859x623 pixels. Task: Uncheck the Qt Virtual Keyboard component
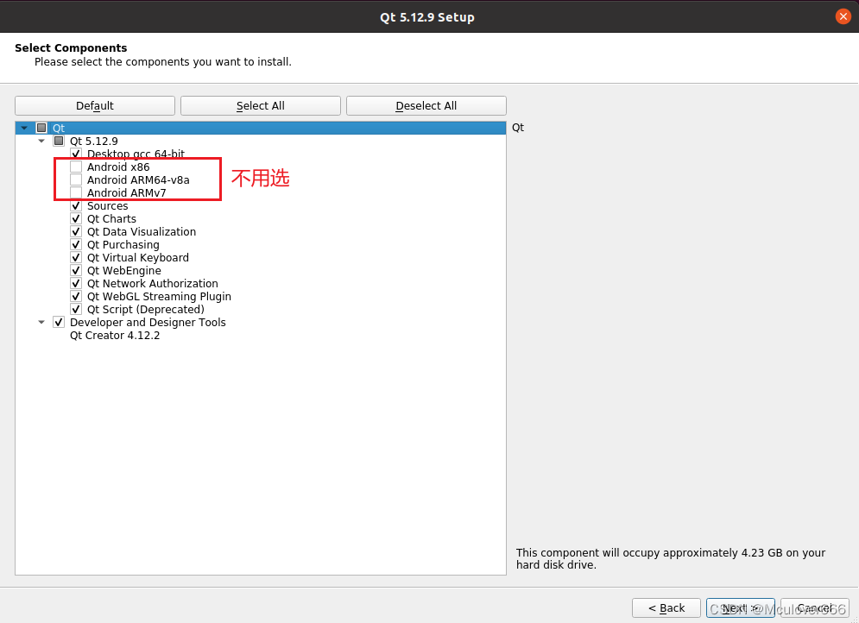[x=76, y=257]
